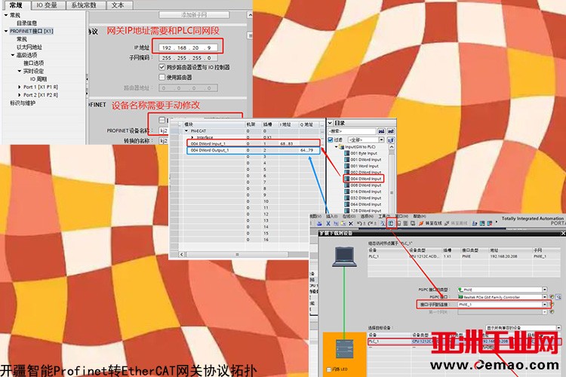Click the download to device toolbar icon
566x377 pixels.
391,224
